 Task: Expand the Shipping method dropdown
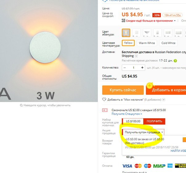(x=136, y=56)
